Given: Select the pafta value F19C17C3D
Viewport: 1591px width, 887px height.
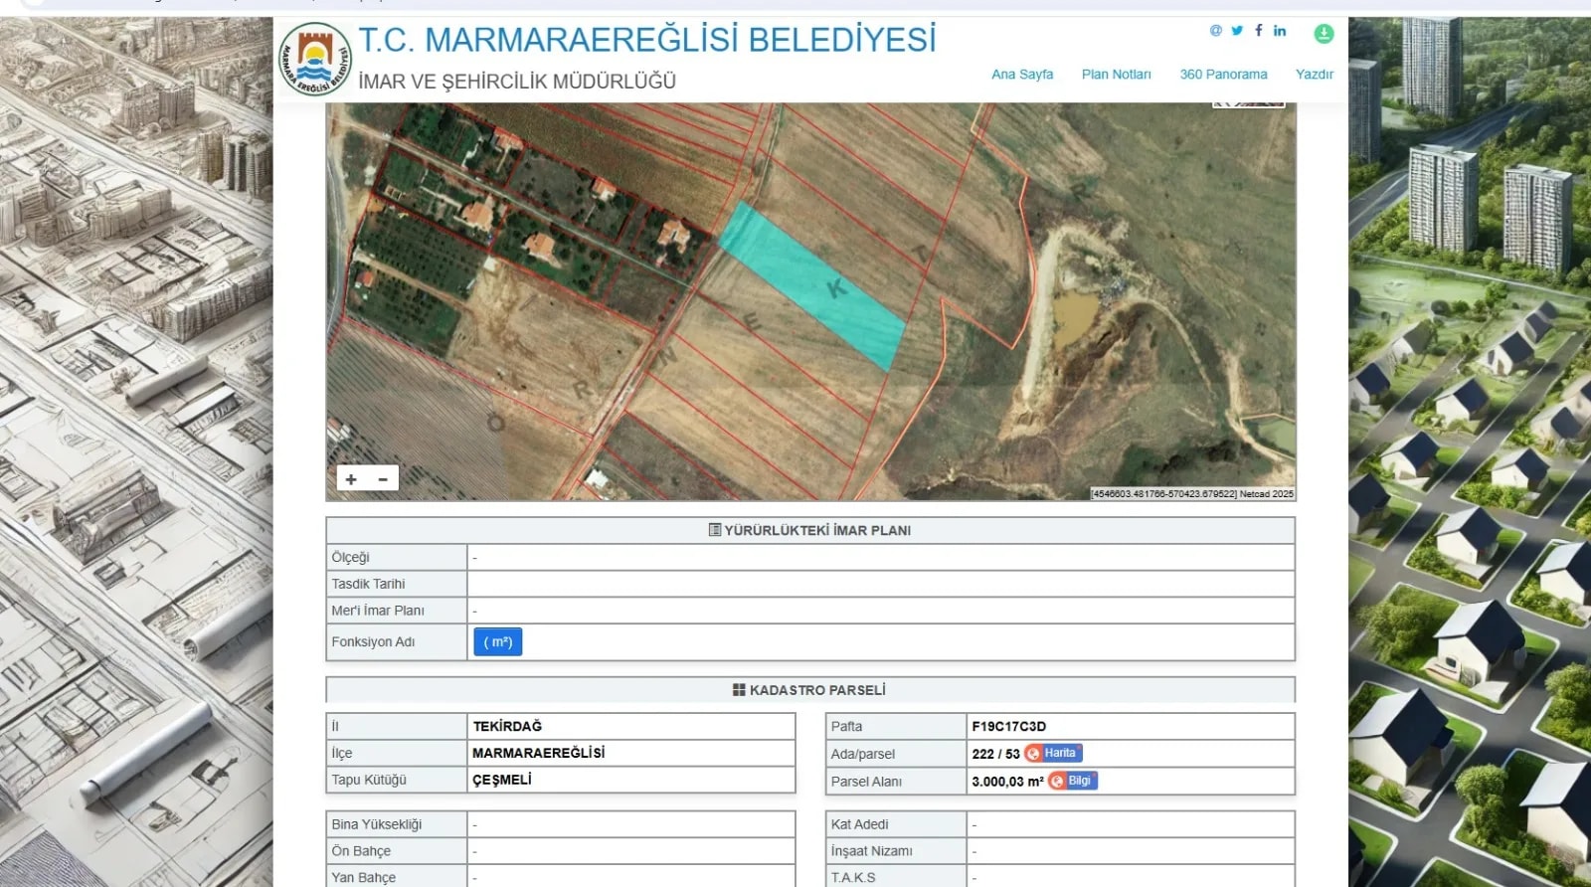Looking at the screenshot, I should (x=1009, y=727).
